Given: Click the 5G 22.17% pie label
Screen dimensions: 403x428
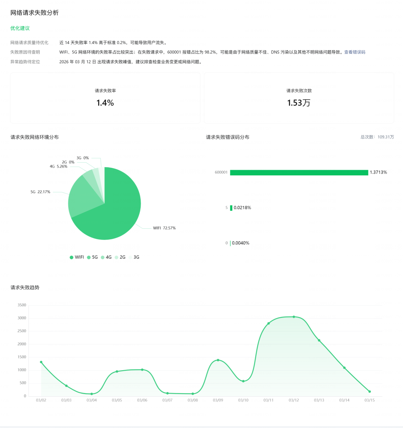Looking at the screenshot, I should pos(40,192).
